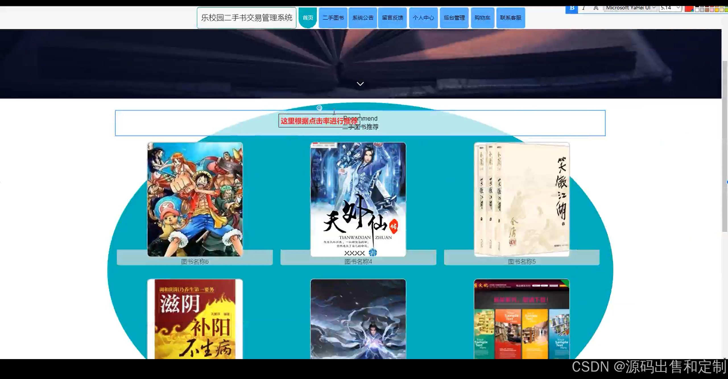728x379 pixels.
Task: Click the down chevron arrow on banner
Action: pos(360,84)
